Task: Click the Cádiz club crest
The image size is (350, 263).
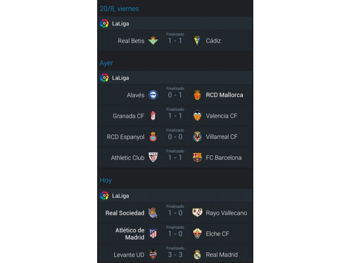Action: coord(197,40)
